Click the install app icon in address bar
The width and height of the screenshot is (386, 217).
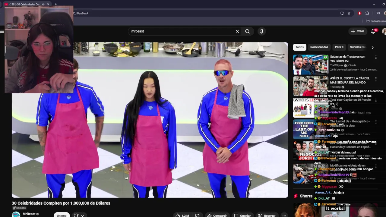342,13
